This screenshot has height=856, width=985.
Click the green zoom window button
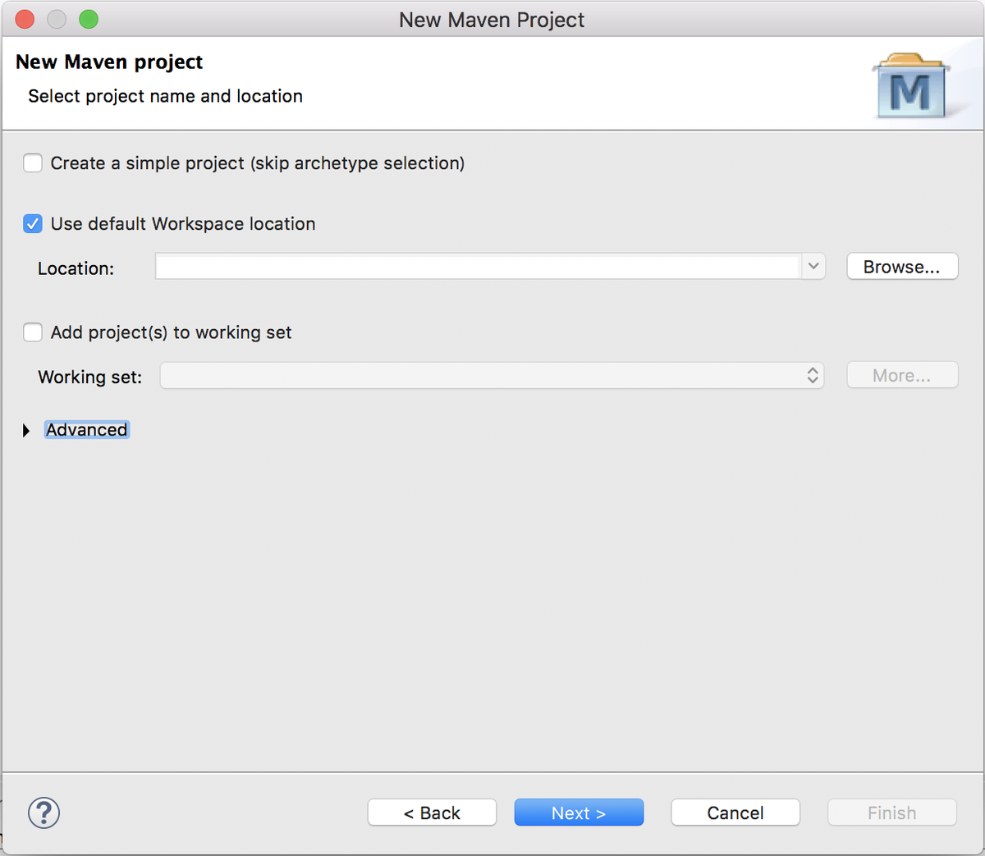coord(89,20)
